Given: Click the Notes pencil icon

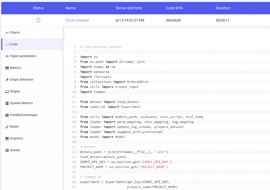Looking at the screenshot, I should coord(7,127).
